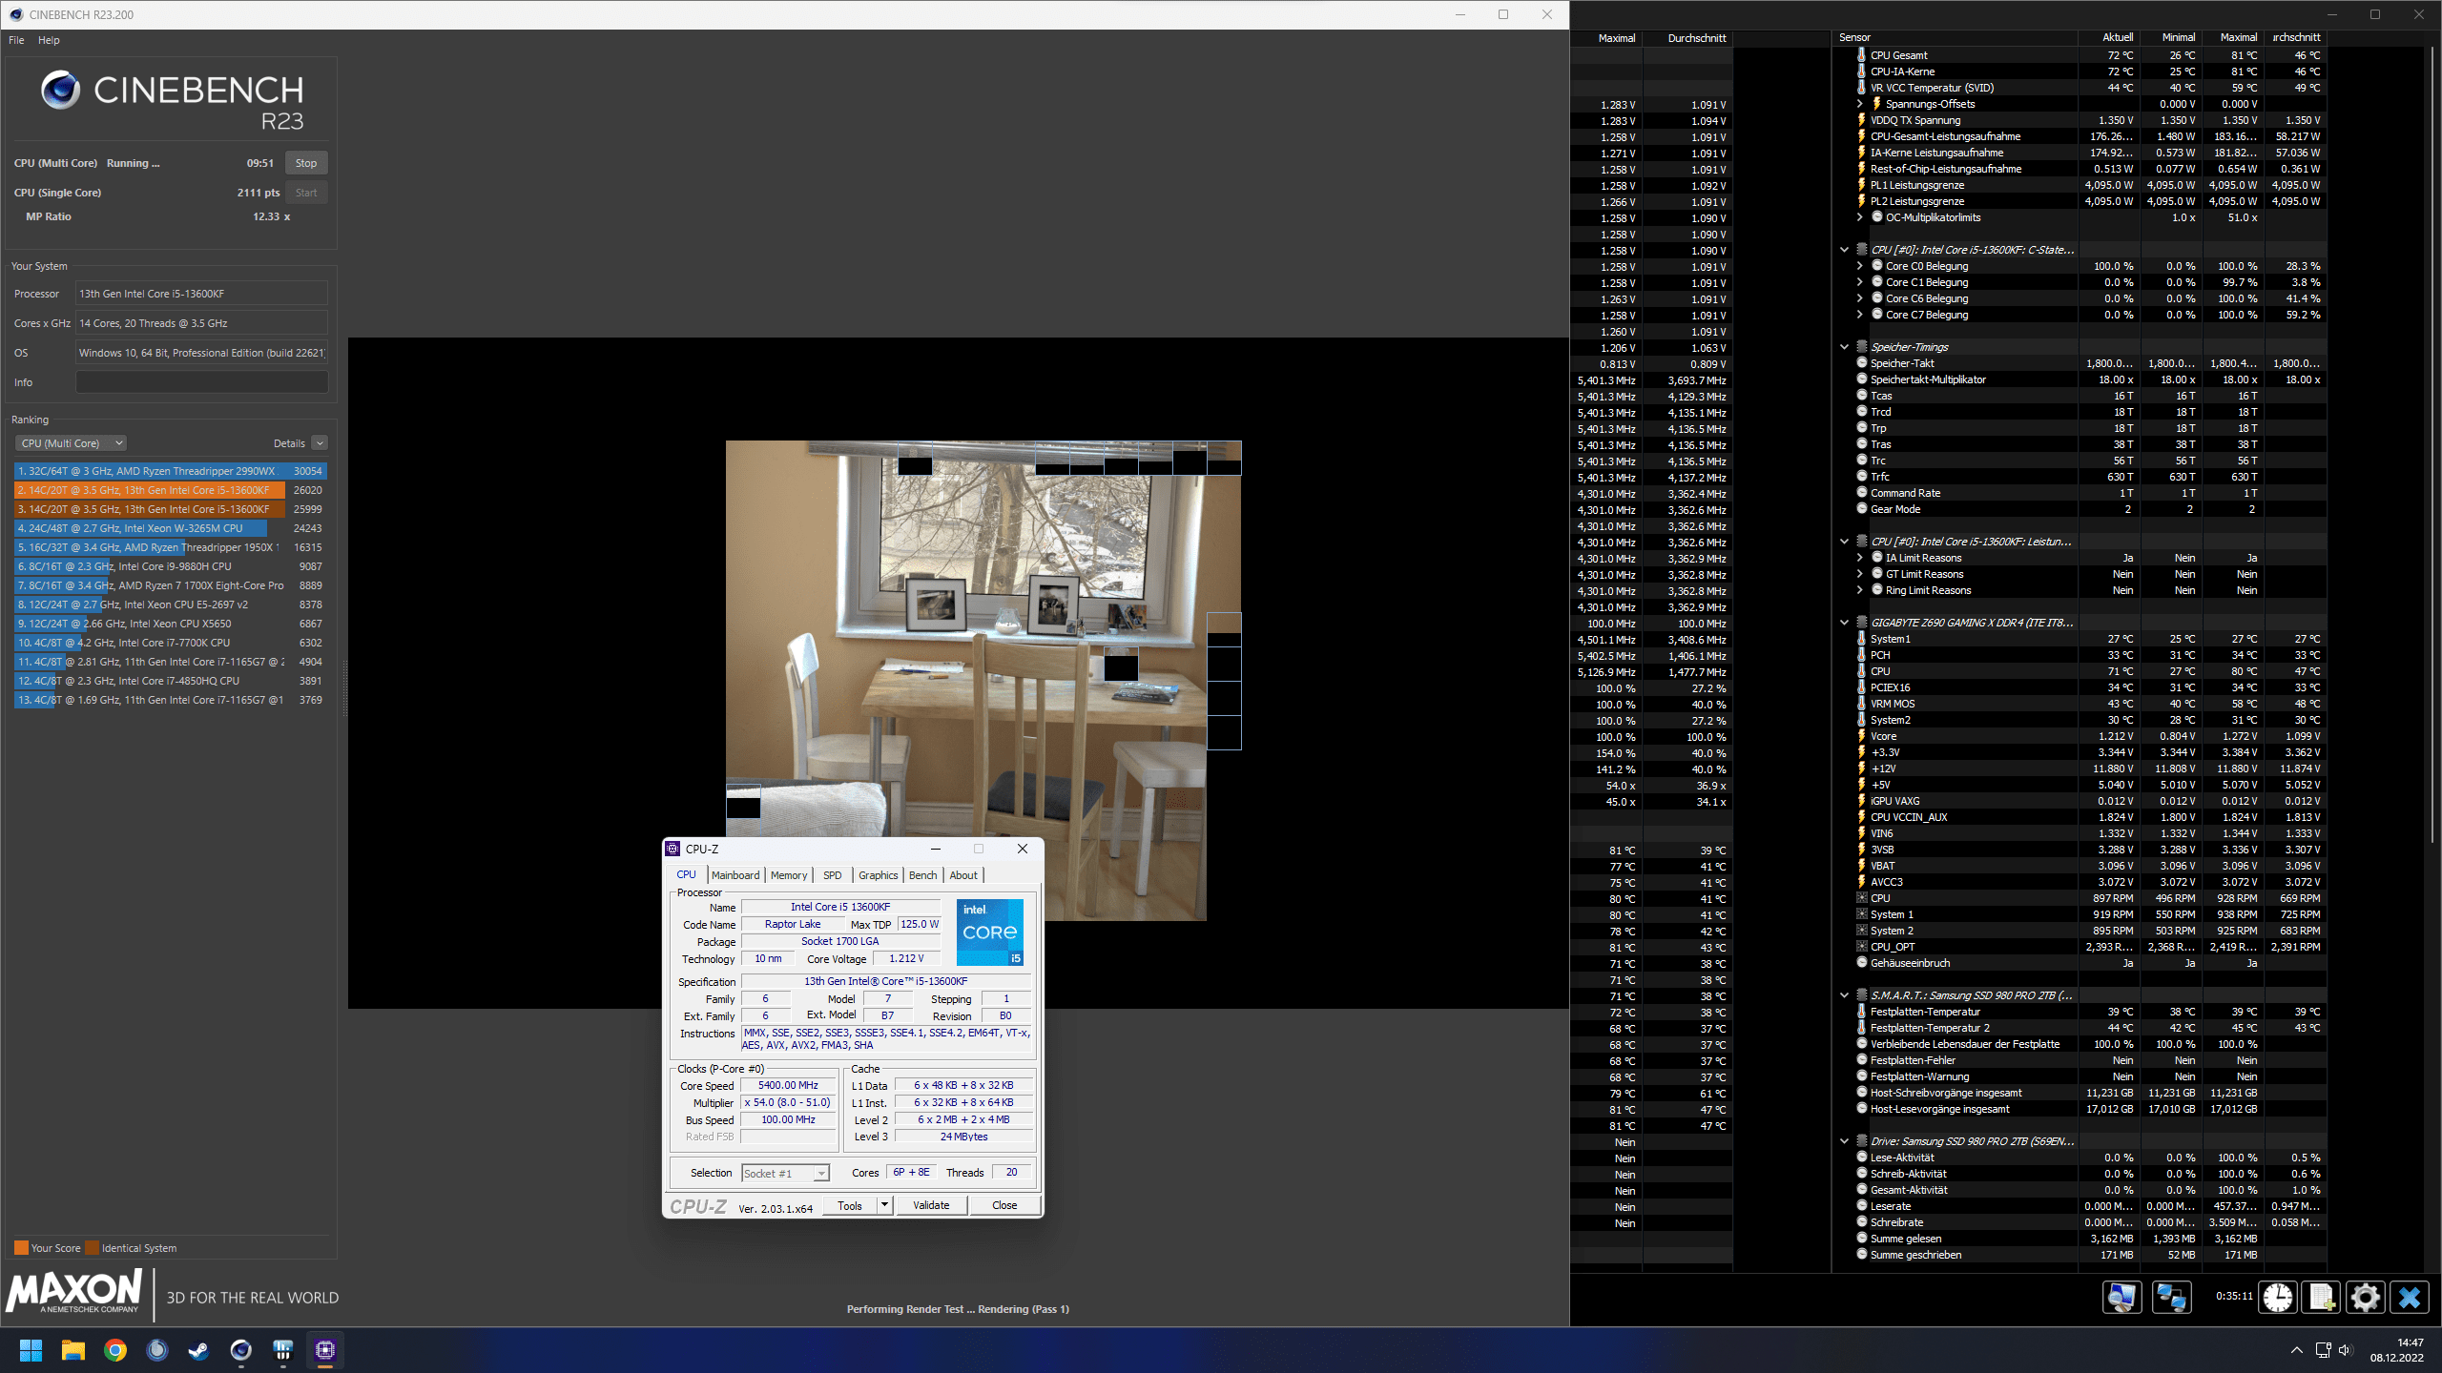Switch to Mainboard tab in CPU-Z
This screenshot has height=1373, width=2442.
click(x=735, y=875)
